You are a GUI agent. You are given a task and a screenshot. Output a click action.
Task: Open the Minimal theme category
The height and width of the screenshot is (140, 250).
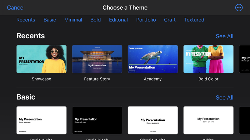click(73, 20)
